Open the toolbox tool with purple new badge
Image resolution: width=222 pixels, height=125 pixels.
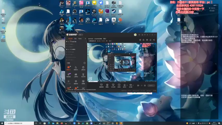69,75
